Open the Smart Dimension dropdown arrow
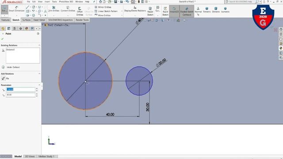 [x=17, y=15]
